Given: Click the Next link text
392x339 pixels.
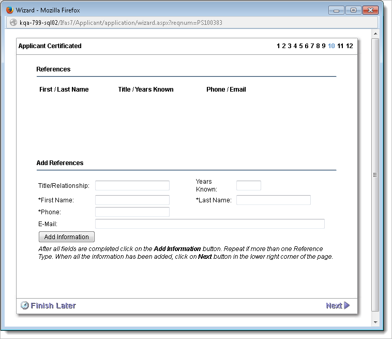Looking at the screenshot, I should click(334, 305).
